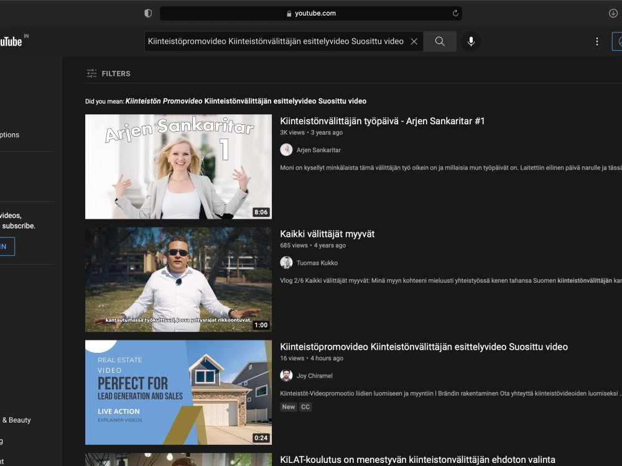The height and width of the screenshot is (466, 622).
Task: Open the three-dot settings menu
Action: click(x=596, y=41)
